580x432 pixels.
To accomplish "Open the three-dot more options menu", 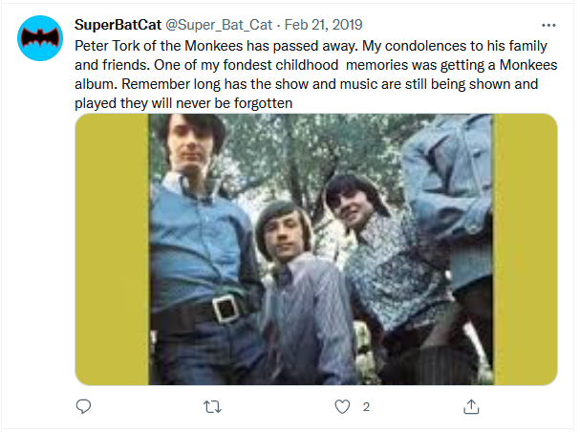I will tap(548, 25).
